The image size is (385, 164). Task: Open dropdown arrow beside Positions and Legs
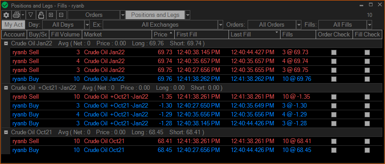[188, 15]
